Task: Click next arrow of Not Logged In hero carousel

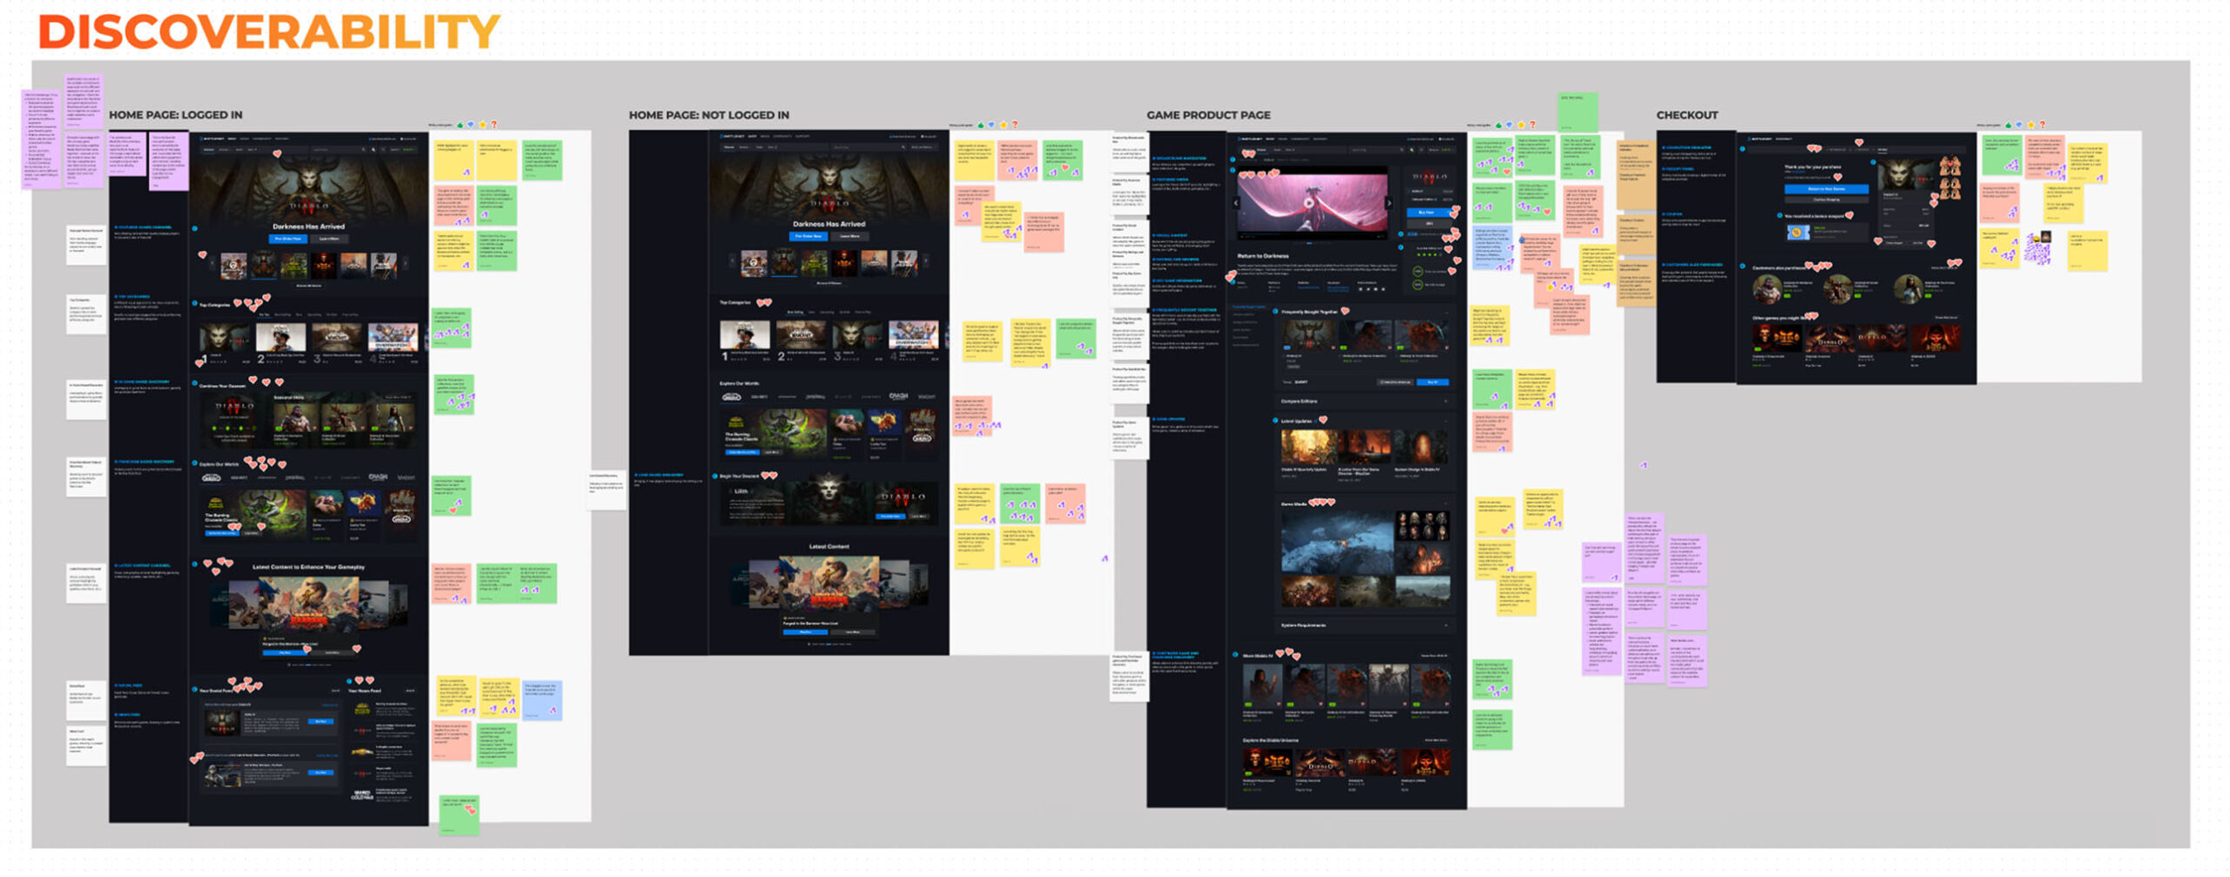Action: coord(925,260)
